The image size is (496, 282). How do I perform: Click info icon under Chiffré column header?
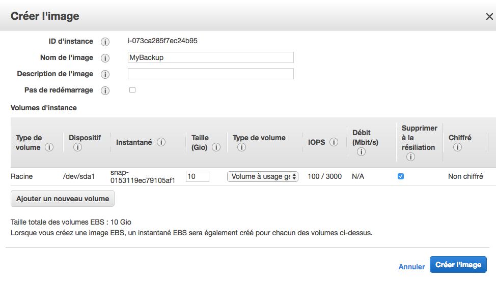(x=457, y=147)
